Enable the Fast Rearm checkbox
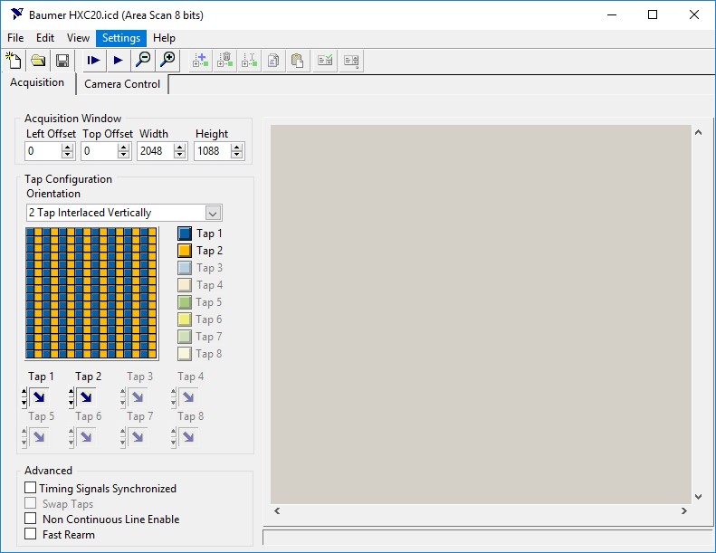Image resolution: width=716 pixels, height=553 pixels. [30, 534]
